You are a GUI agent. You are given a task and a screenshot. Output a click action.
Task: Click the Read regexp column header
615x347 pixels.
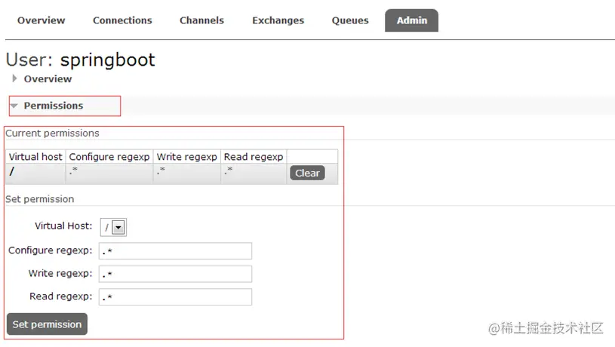pyautogui.click(x=254, y=157)
